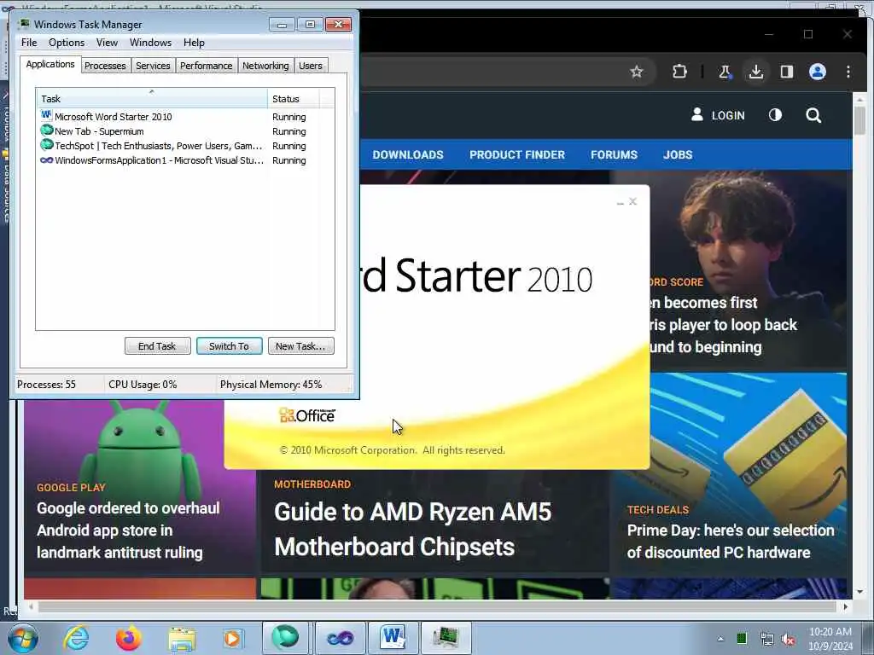The image size is (874, 655).
Task: Click the Visual Studio icon beside WindowsFormsApplication1 task
Action: coord(47,159)
